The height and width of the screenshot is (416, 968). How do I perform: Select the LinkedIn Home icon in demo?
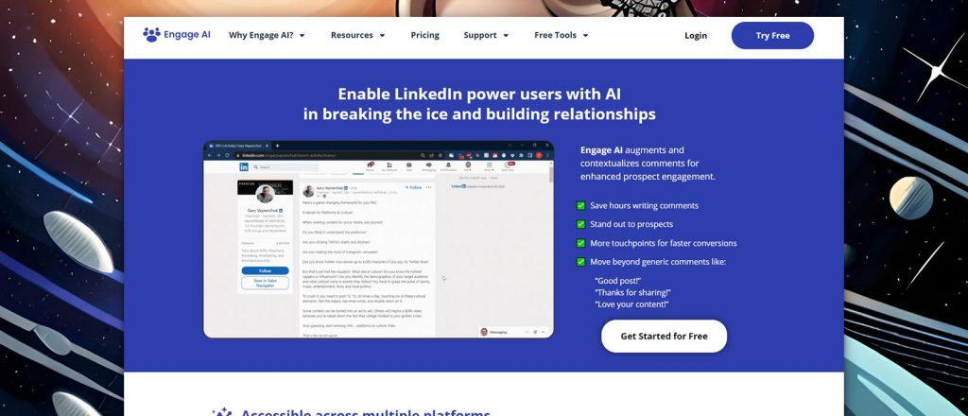tap(370, 166)
